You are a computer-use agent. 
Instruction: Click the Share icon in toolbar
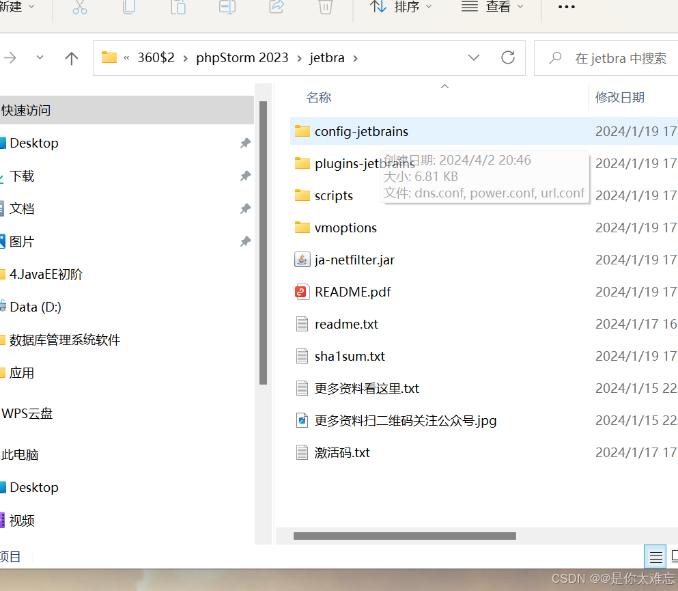[277, 7]
